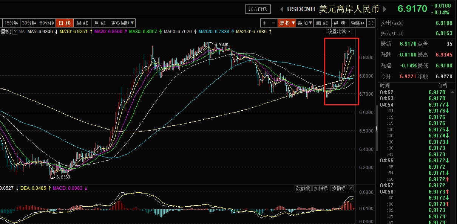Hide side panel with 隐藏 arrows
457x224 pixels.
click(357, 23)
